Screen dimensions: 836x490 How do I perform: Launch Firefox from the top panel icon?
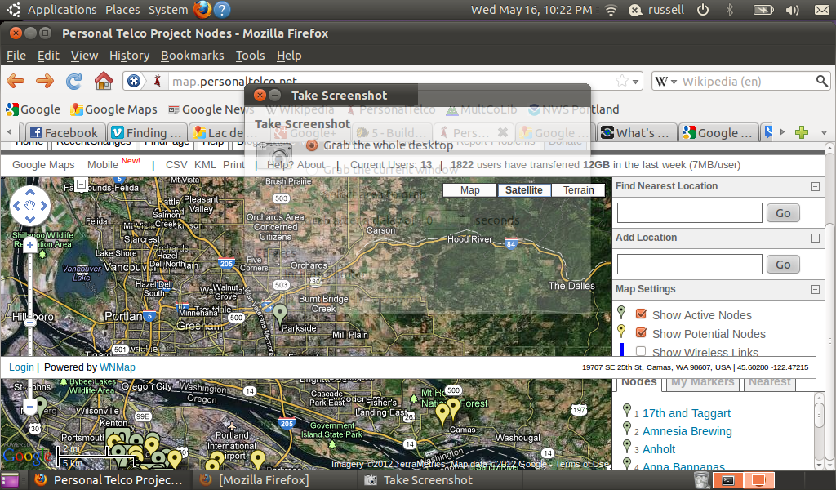202,10
